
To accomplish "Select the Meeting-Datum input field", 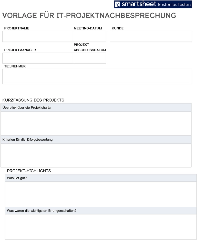I will click(89, 36).
